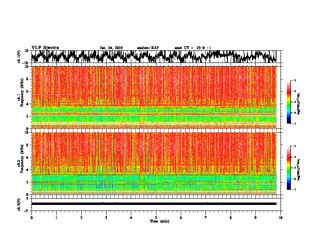
Task: Click the "5" tick on ch.3(V) axis
Action: click(x=28, y=199)
